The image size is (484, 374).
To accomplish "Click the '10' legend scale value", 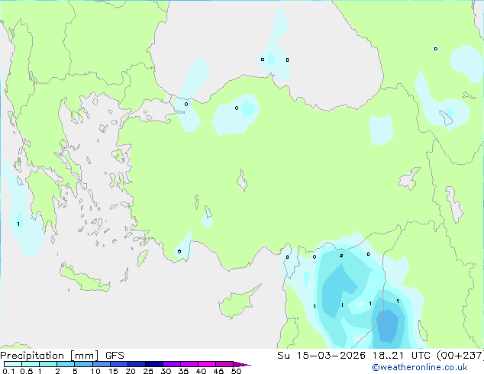I will click(95, 371).
